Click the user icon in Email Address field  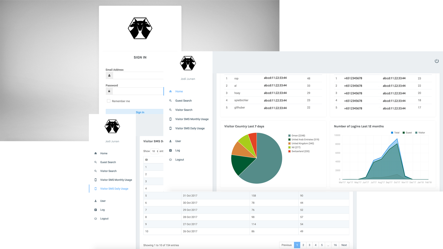pyautogui.click(x=109, y=76)
